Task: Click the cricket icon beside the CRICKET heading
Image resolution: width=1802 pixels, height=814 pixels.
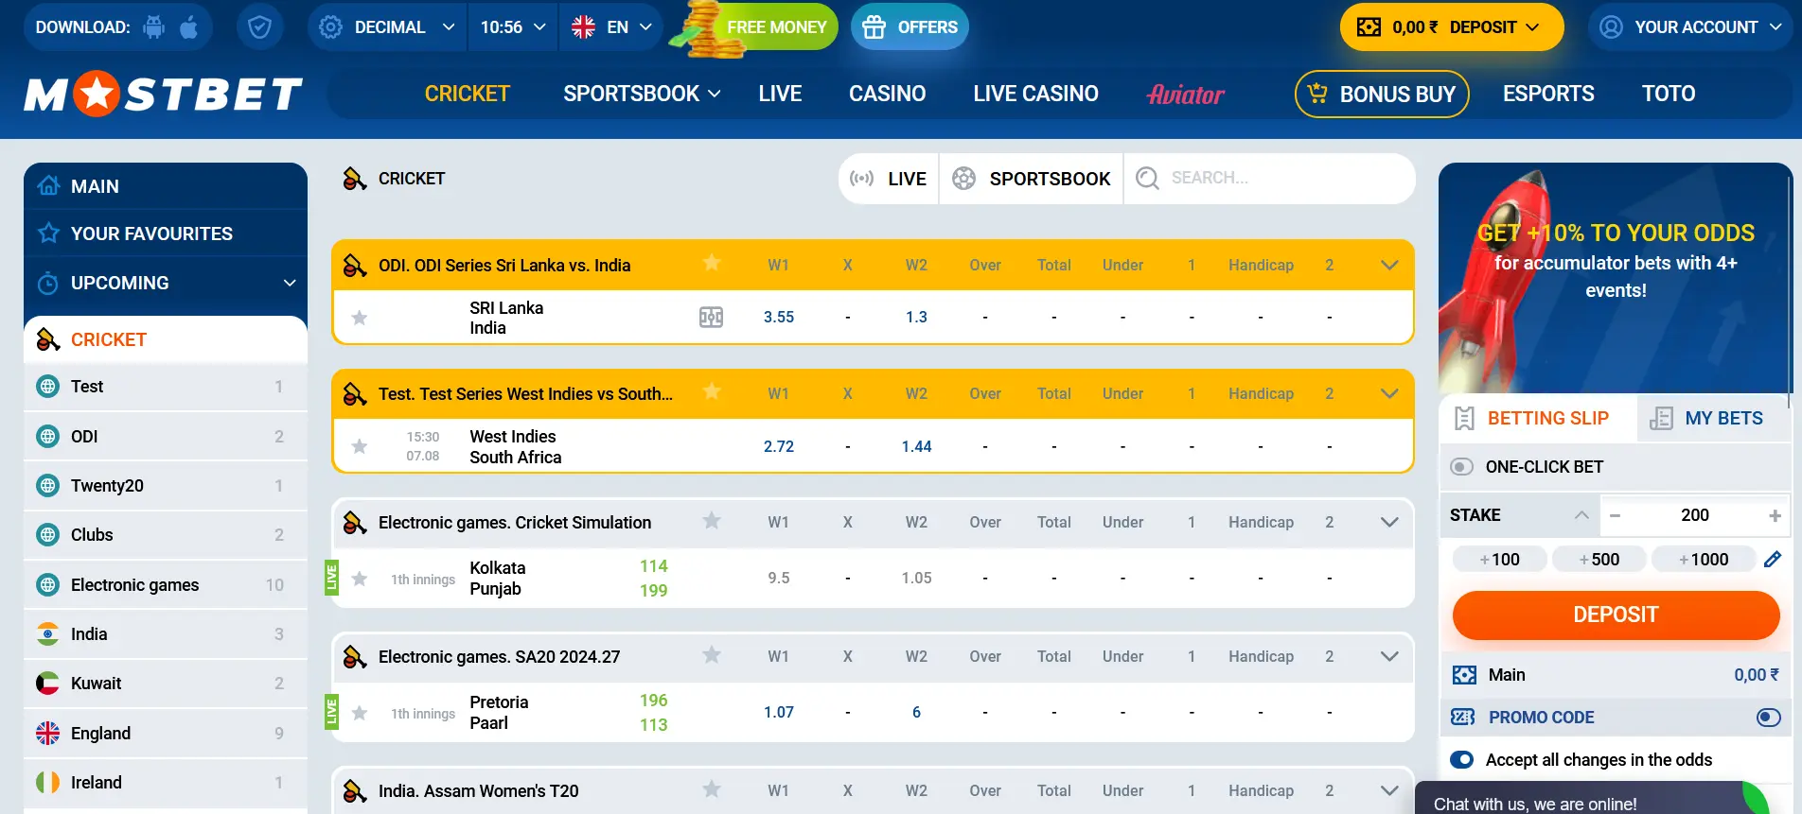Action: point(355,179)
